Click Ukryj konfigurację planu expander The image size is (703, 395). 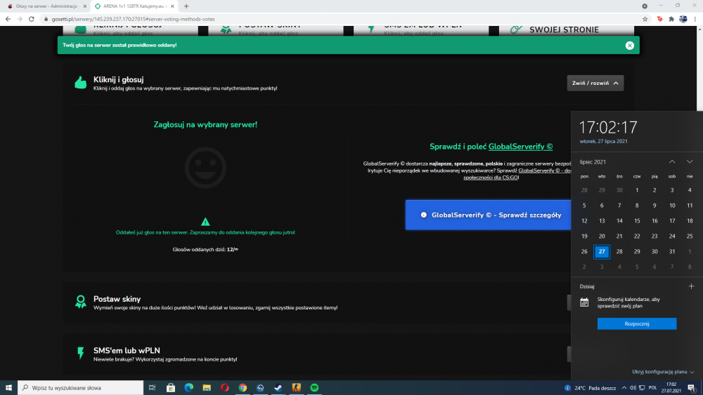pyautogui.click(x=663, y=372)
